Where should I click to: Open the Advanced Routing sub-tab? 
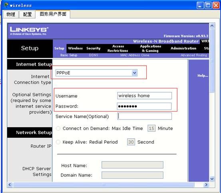pyautogui.click(x=194, y=55)
